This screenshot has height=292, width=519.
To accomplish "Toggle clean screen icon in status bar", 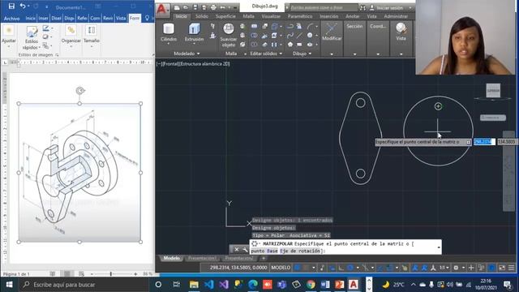I will (502, 268).
